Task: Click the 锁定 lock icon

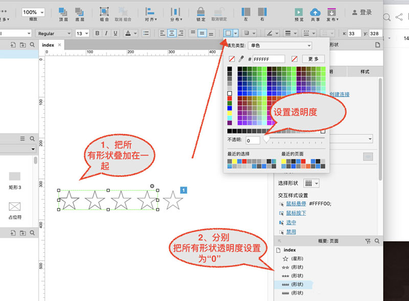Action: [200, 11]
